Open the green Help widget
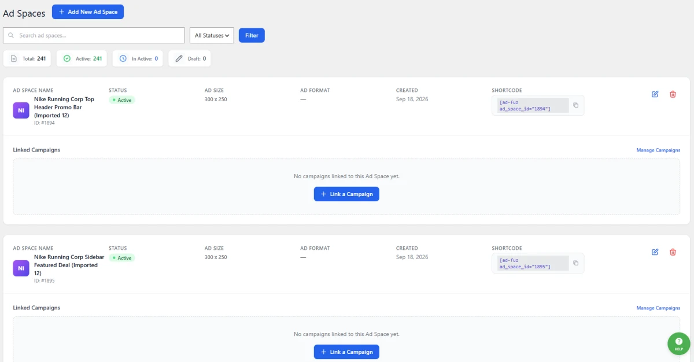This screenshot has width=694, height=362. [x=678, y=343]
